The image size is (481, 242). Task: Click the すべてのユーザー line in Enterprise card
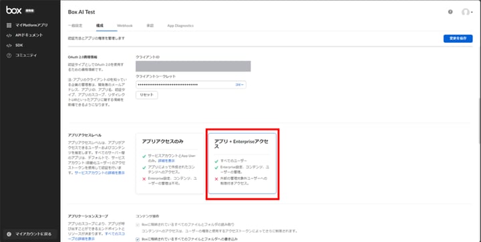234,161
